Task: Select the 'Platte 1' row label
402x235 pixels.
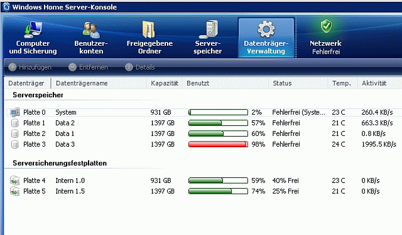Action: click(x=34, y=123)
